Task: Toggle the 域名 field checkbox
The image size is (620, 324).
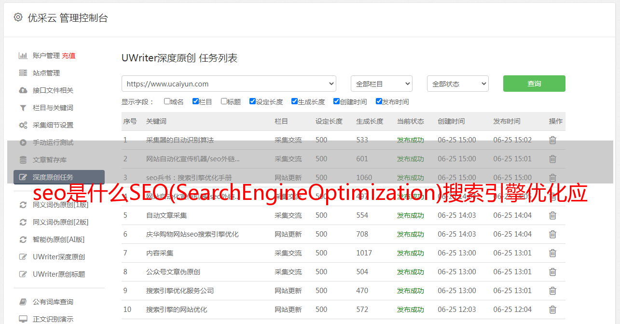Action: [167, 101]
